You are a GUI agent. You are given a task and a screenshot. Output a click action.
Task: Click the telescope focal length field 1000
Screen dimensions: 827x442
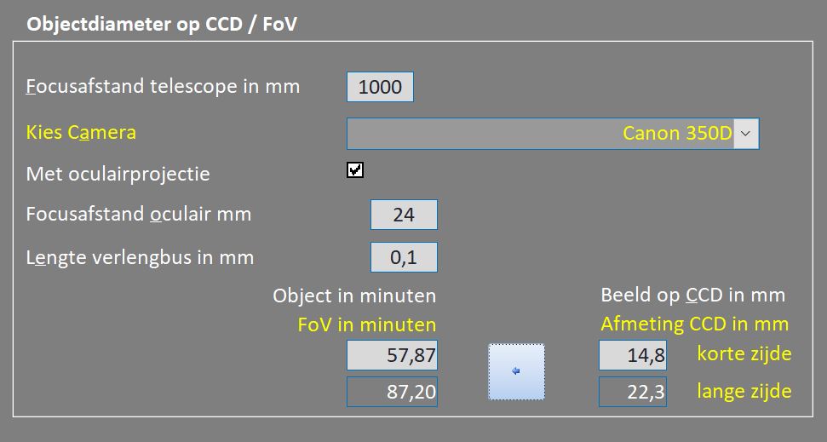380,87
